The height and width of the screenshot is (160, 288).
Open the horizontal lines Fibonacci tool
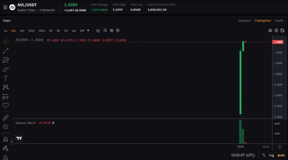[5, 60]
